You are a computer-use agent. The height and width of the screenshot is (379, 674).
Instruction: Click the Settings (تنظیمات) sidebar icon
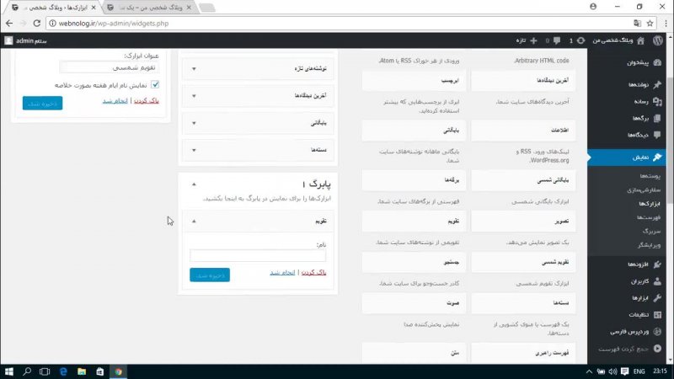pos(657,314)
